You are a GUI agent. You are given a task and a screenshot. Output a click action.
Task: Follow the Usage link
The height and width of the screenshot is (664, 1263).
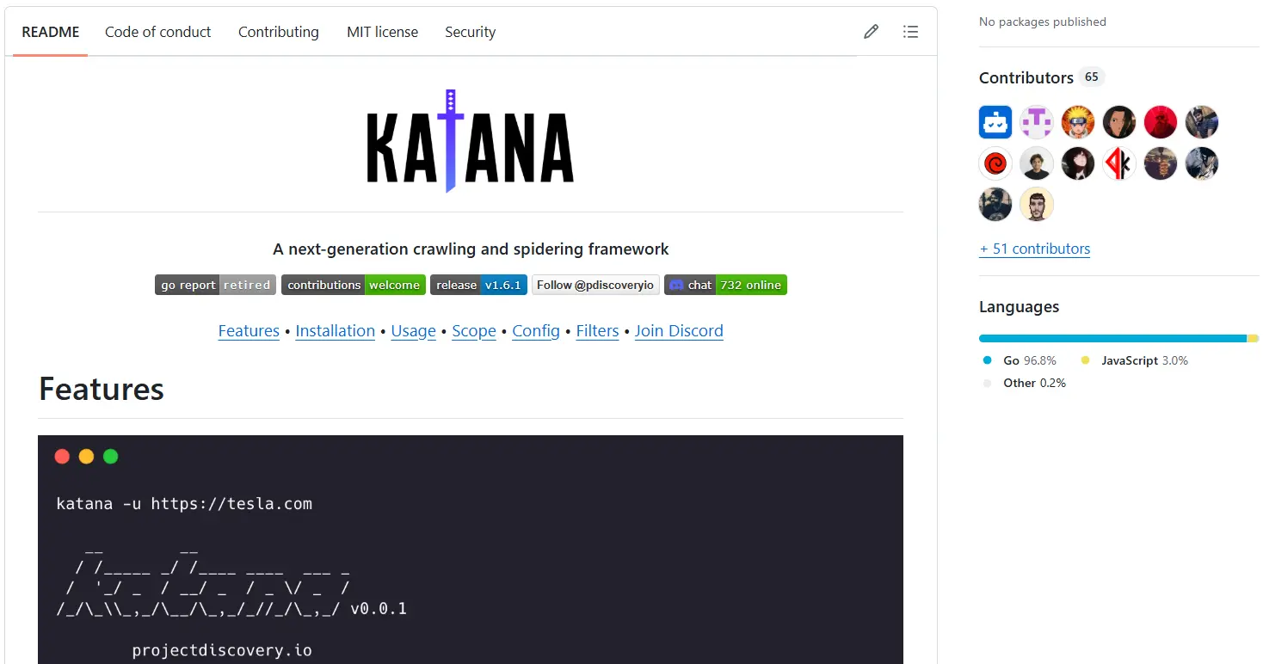pyautogui.click(x=414, y=331)
